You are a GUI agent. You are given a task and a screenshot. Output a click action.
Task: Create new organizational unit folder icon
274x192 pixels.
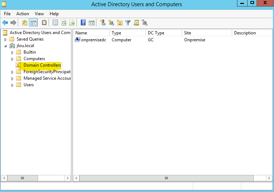[120, 22]
